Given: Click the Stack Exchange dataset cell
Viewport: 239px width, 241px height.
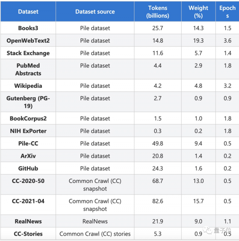Looking at the screenshot, I should coord(28,53).
